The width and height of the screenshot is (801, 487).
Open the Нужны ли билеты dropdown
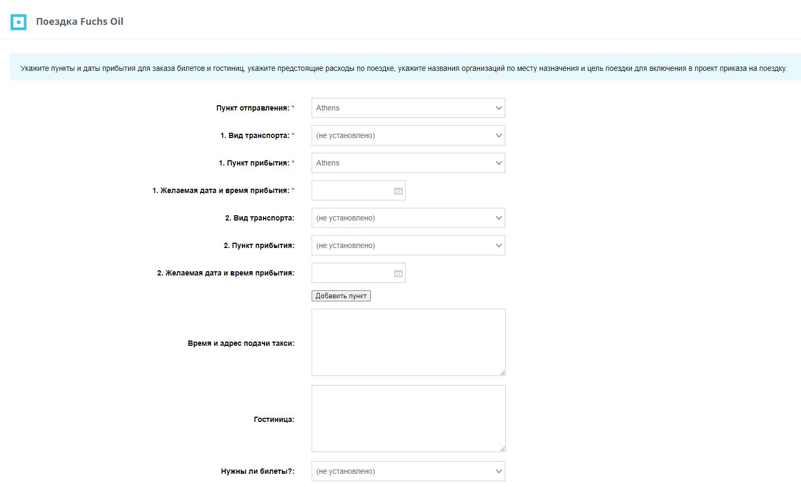coord(408,471)
